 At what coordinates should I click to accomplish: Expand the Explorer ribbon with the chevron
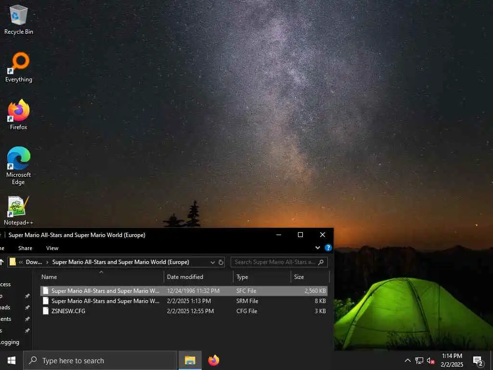click(x=318, y=248)
